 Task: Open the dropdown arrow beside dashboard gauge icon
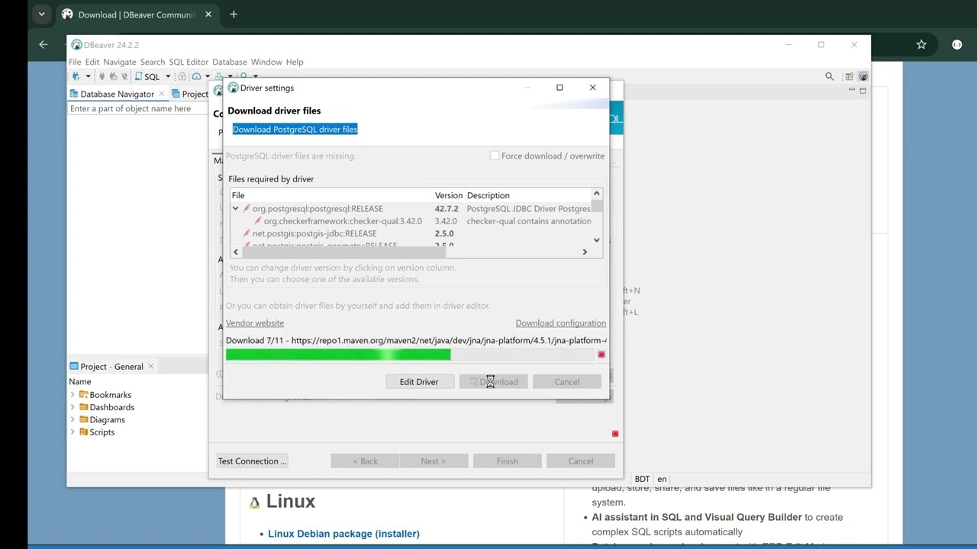(x=208, y=76)
